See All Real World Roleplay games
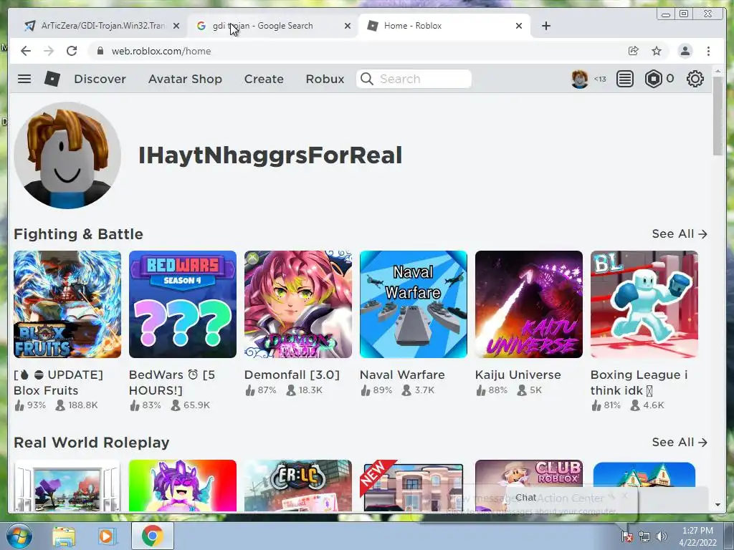The height and width of the screenshot is (550, 734). pyautogui.click(x=680, y=443)
